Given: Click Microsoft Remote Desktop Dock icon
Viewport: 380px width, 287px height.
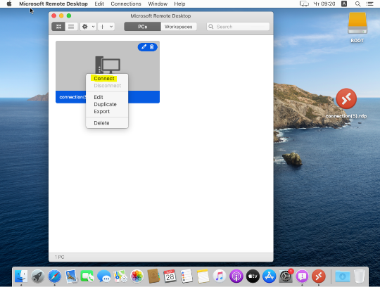Looking at the screenshot, I should pyautogui.click(x=319, y=276).
